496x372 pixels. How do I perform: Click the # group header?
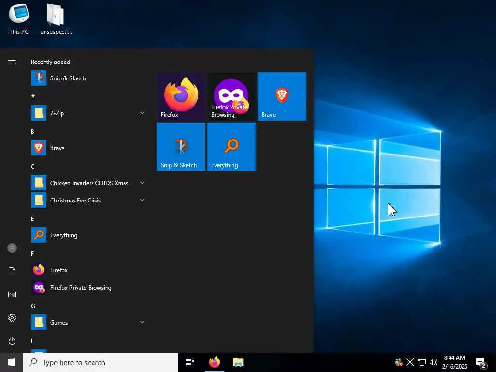tap(33, 96)
